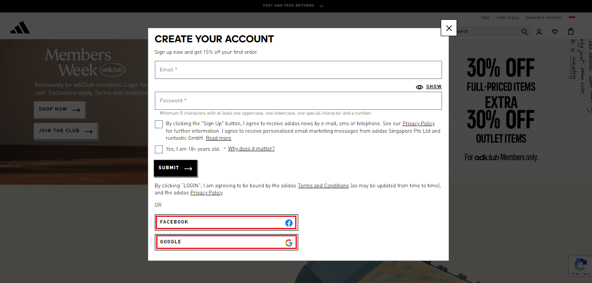Click the search magnifier icon
The height and width of the screenshot is (283, 592).
point(525,31)
